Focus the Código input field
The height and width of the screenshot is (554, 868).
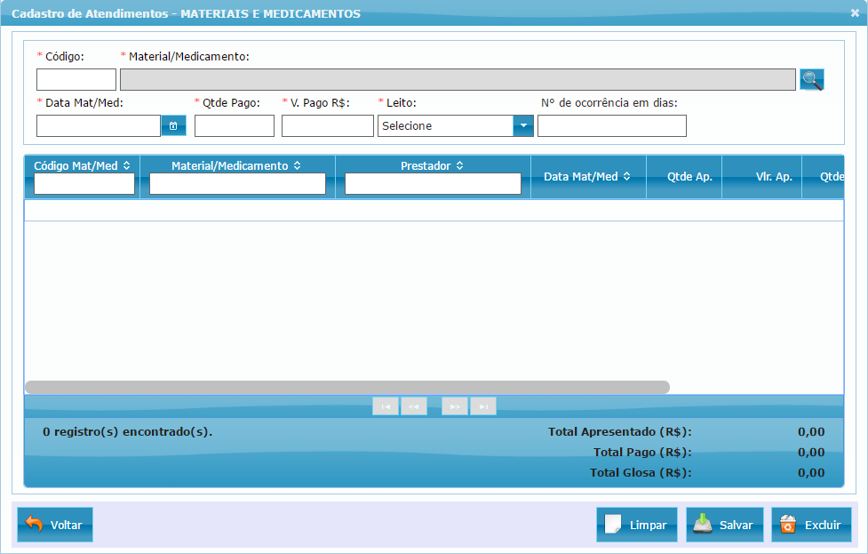[x=76, y=80]
